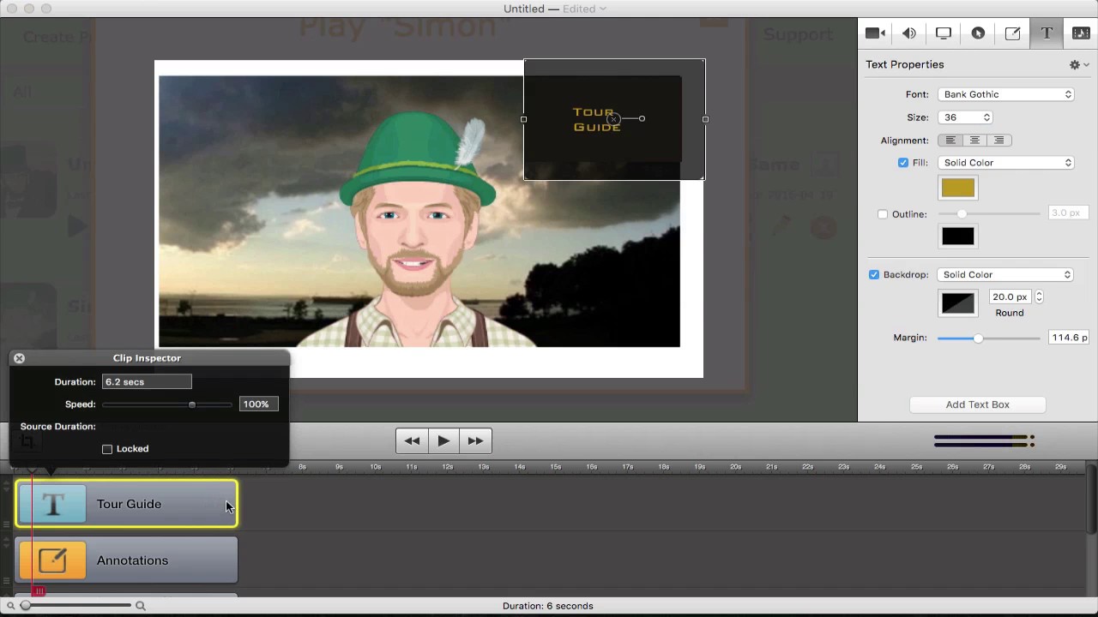
Task: Click the Add Text Box button
Action: point(978,404)
